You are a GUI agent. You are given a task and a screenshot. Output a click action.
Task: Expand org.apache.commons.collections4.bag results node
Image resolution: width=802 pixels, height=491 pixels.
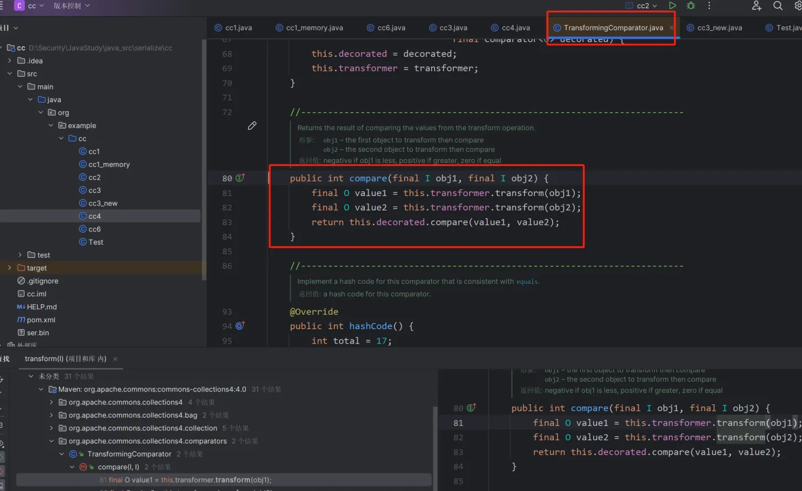[x=51, y=415]
